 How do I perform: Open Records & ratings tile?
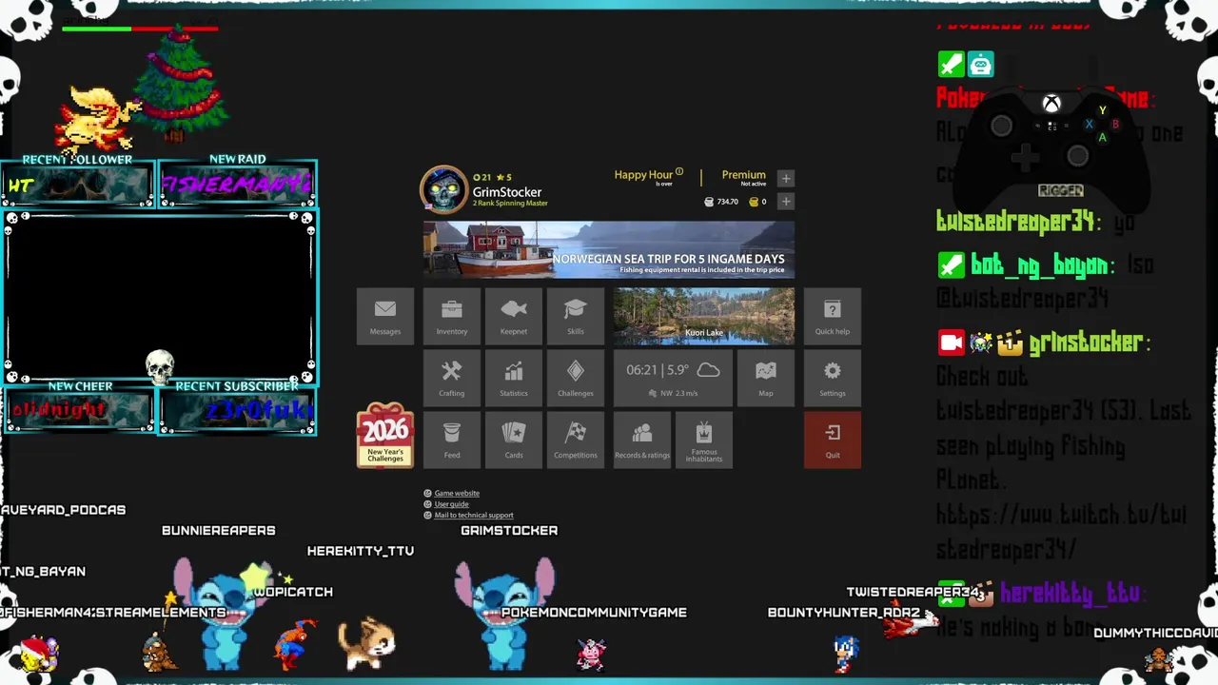tap(642, 440)
